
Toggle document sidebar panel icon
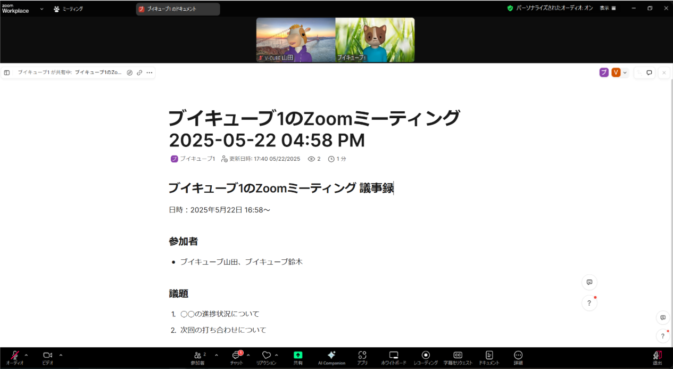(7, 72)
